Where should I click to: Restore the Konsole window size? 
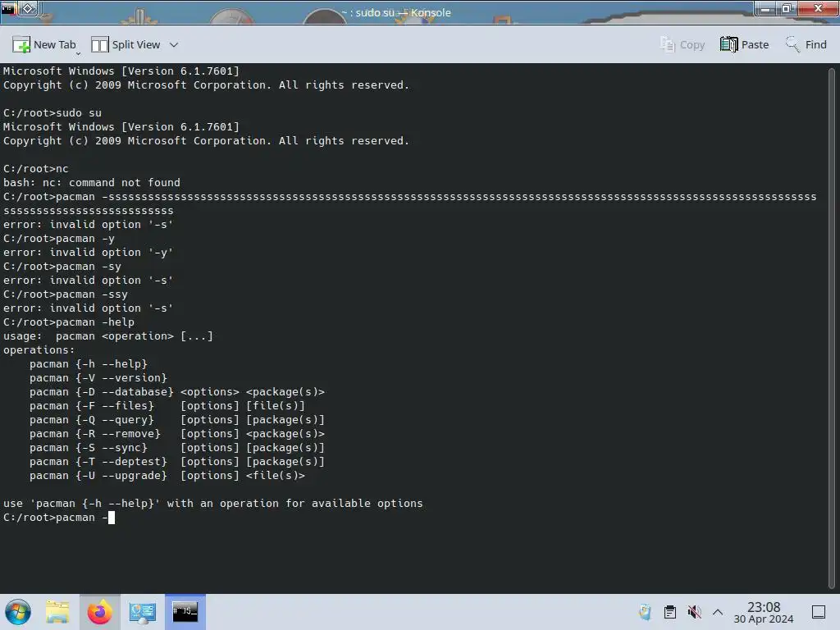point(787,8)
